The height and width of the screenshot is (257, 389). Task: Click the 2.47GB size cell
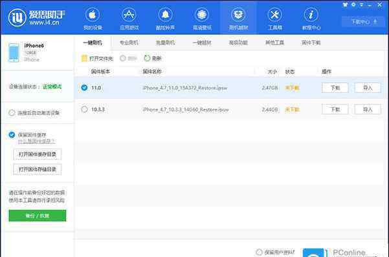pyautogui.click(x=270, y=88)
